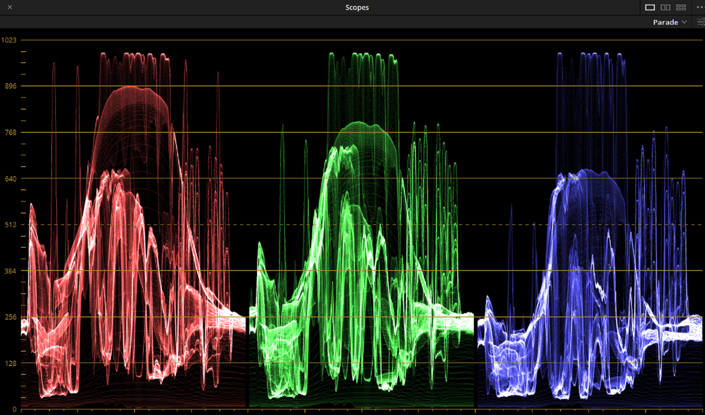705x415 pixels.
Task: Click the 896 scale label
Action: click(x=11, y=86)
